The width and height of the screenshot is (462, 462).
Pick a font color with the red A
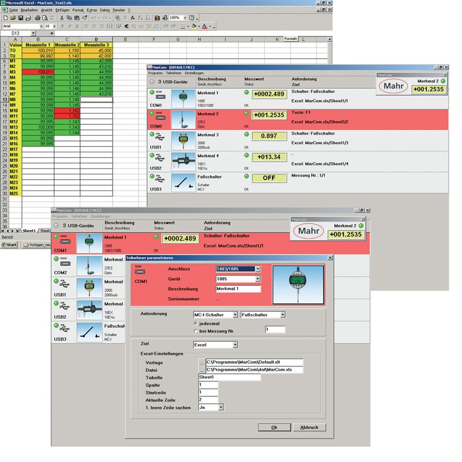[205, 26]
